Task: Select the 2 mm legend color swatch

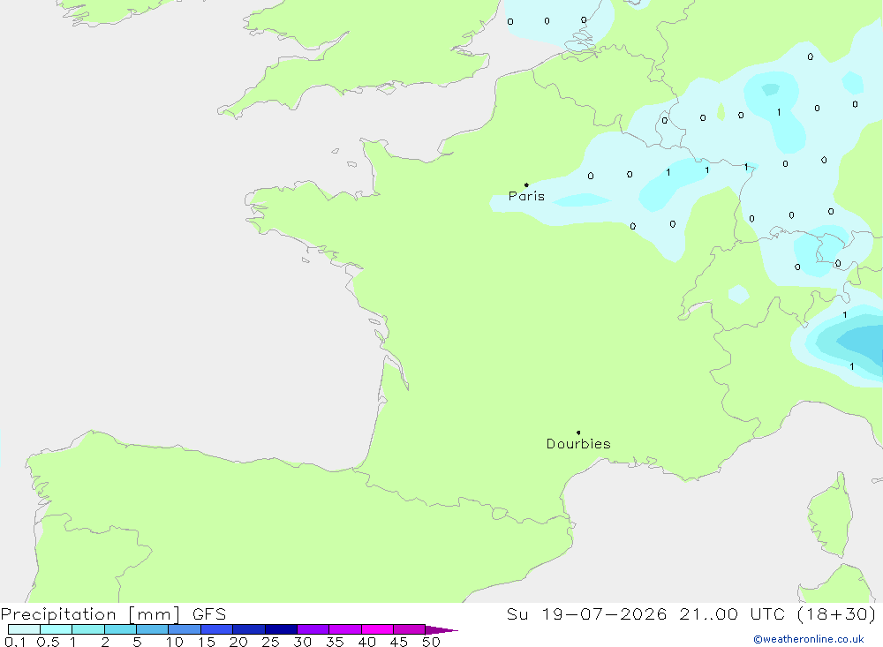Action: tap(120, 629)
